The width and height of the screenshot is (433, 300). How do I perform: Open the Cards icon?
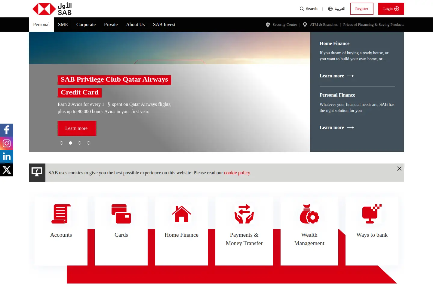(121, 214)
